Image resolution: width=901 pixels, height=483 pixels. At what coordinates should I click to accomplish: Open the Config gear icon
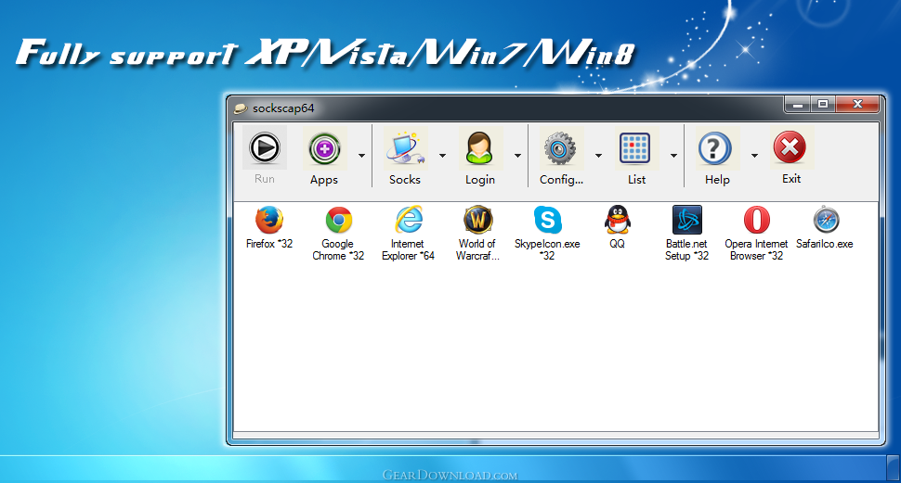coord(560,148)
